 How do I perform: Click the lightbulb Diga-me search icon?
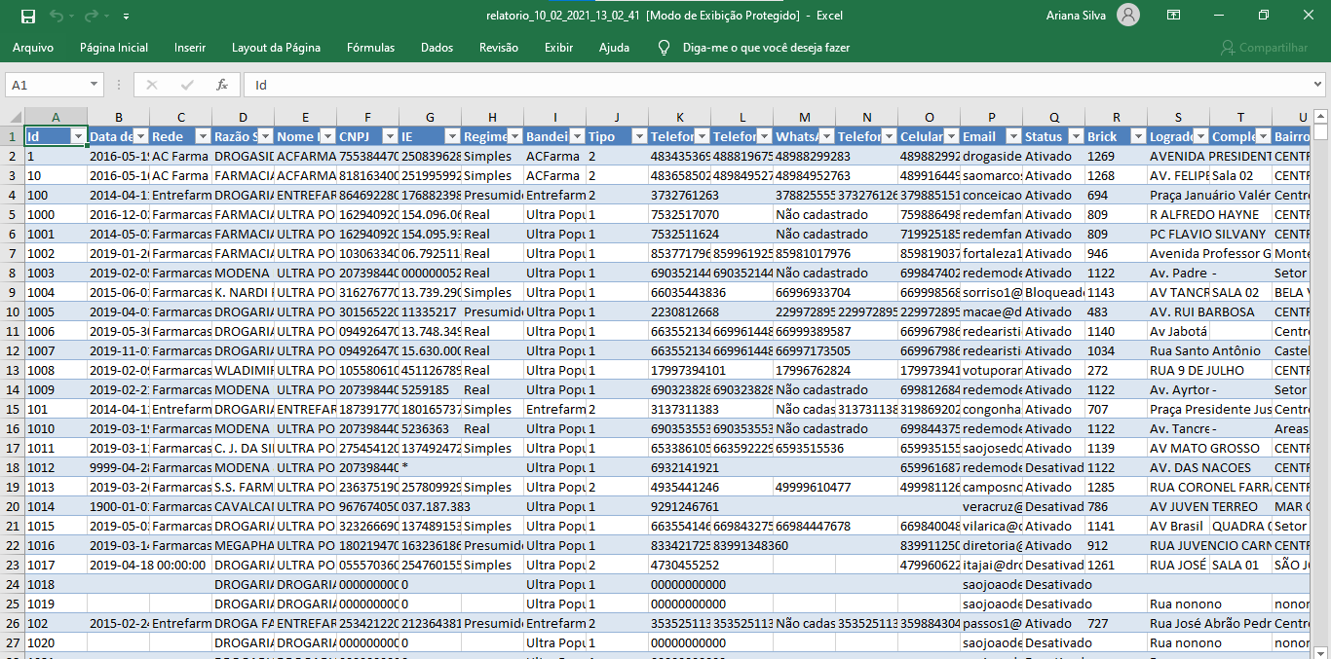pyautogui.click(x=665, y=48)
